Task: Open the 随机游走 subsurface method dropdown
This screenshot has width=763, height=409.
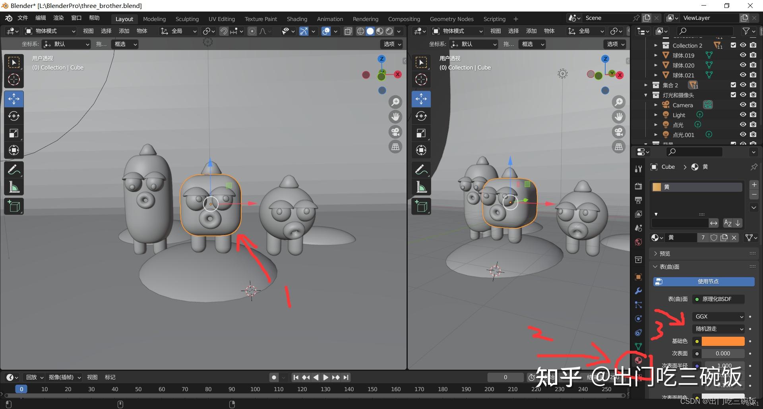Action: pos(718,329)
